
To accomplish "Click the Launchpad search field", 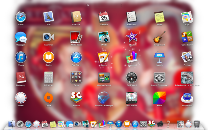I will click(104, 5).
